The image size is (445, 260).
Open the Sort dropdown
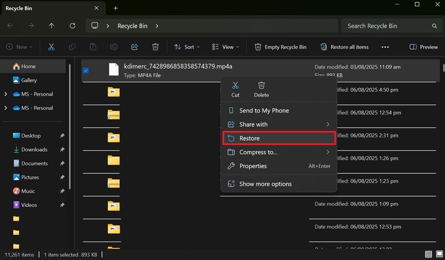pos(187,47)
